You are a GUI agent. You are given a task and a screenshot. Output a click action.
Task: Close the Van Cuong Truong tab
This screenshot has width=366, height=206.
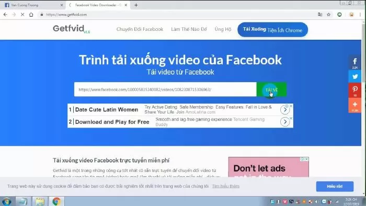[62, 5]
